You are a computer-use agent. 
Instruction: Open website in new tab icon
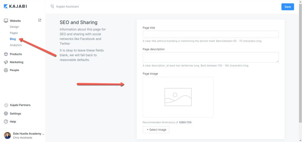click(x=39, y=20)
